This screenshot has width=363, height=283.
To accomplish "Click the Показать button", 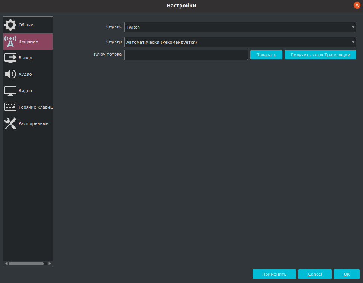I will click(266, 55).
